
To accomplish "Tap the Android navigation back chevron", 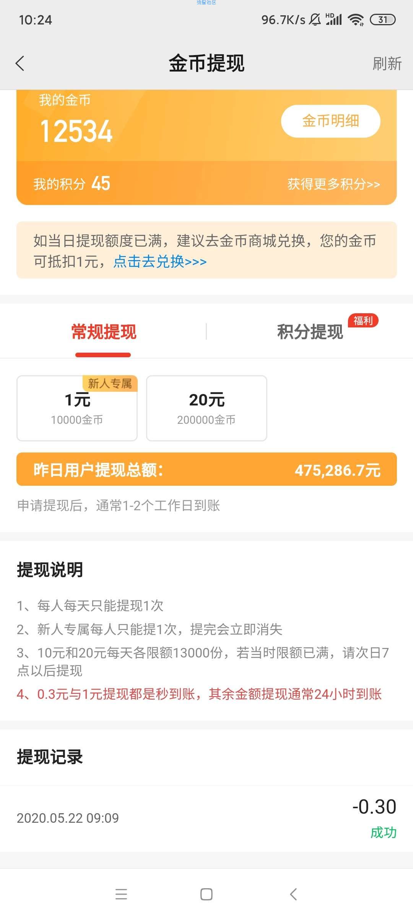I will click(293, 894).
